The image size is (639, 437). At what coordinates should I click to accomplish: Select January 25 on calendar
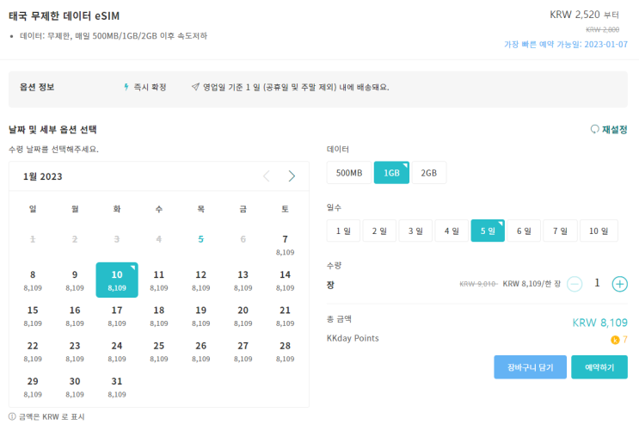pyautogui.click(x=159, y=351)
